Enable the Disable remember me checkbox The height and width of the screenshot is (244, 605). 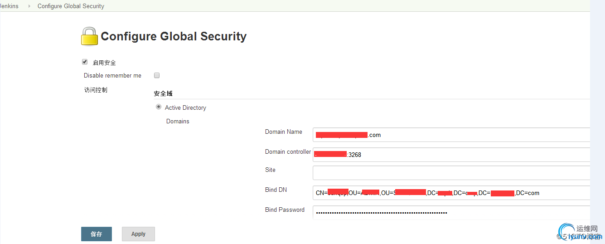coord(157,75)
